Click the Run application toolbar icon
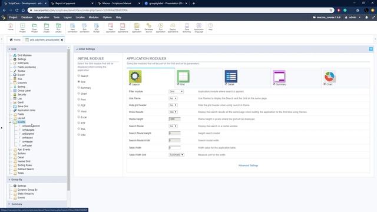 pyautogui.click(x=161, y=28)
